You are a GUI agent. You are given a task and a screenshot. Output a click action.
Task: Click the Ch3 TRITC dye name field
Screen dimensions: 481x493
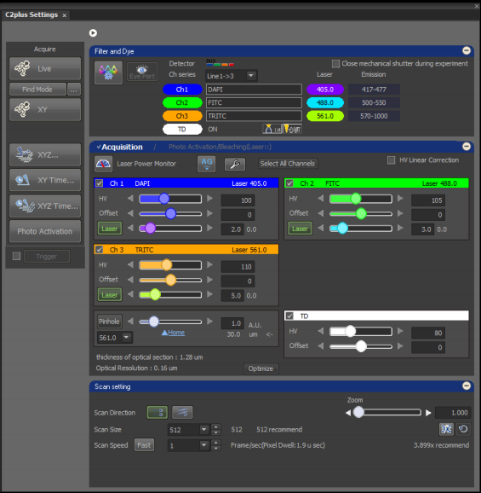[254, 116]
